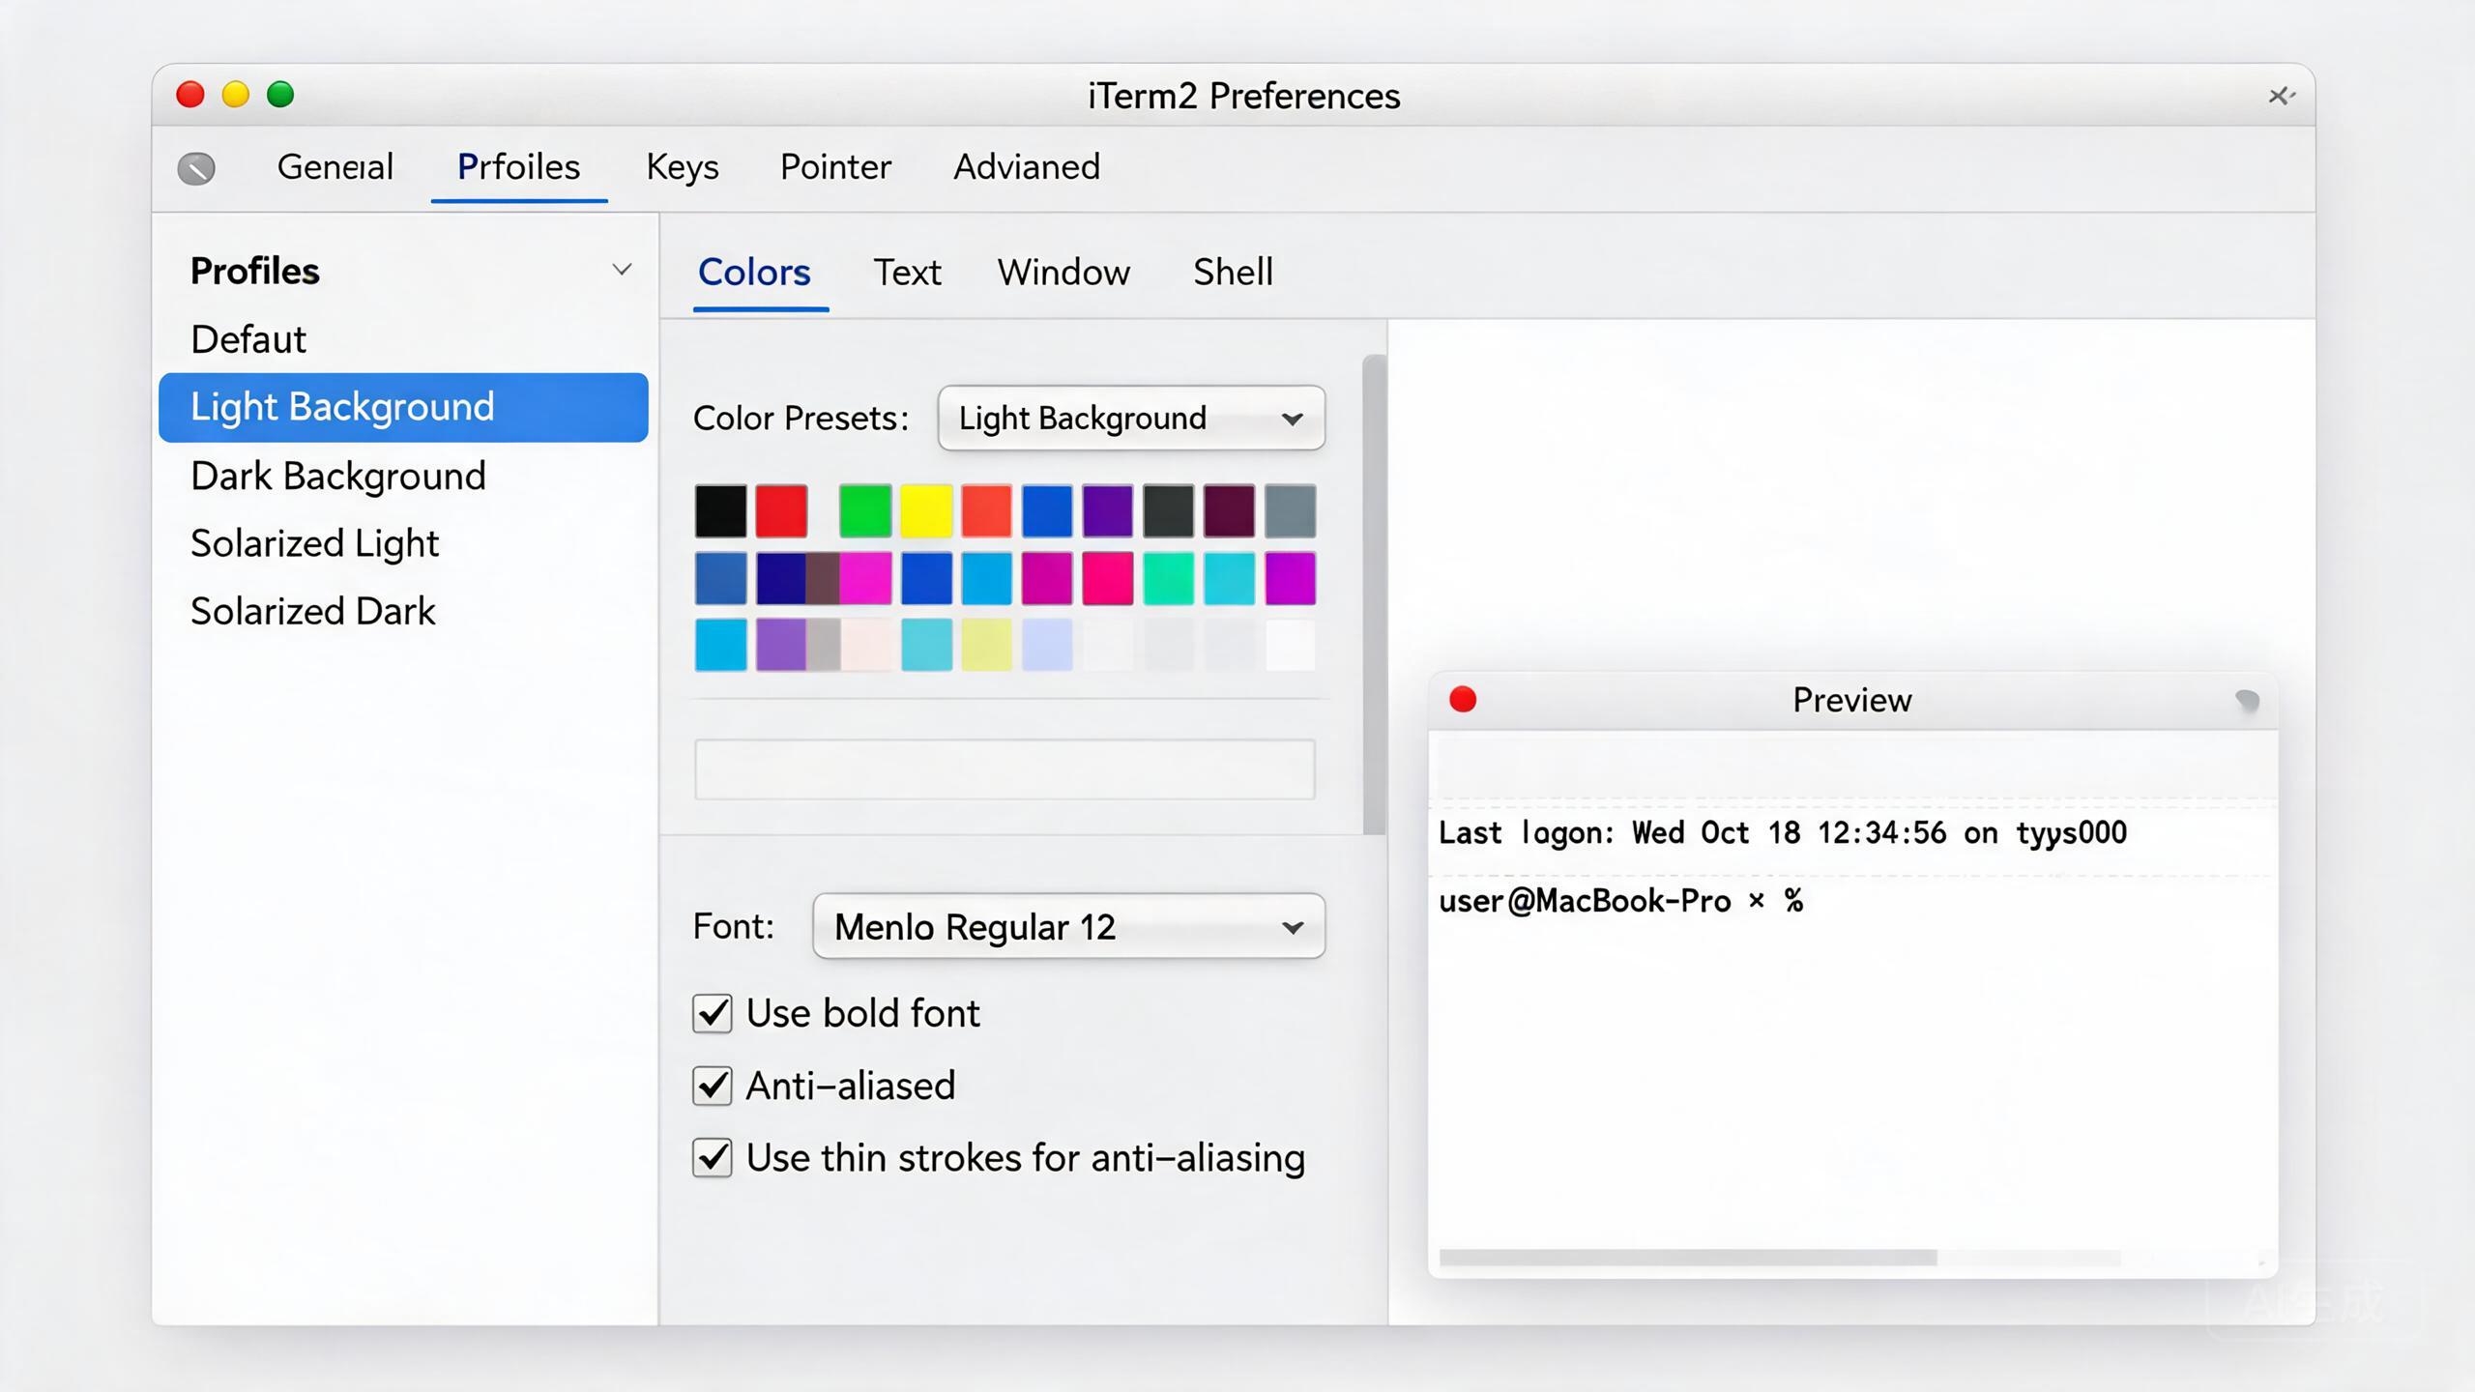Select the Light Background profile in the sidebar
The width and height of the screenshot is (2475, 1392).
pyautogui.click(x=403, y=407)
